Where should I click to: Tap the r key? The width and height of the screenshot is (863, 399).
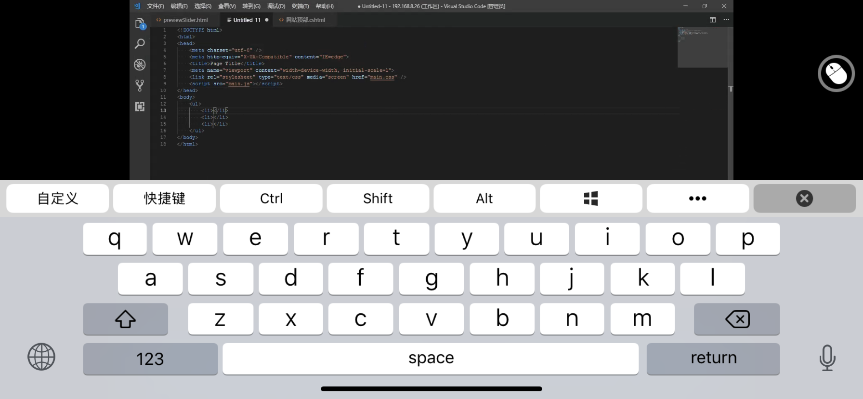[326, 239]
